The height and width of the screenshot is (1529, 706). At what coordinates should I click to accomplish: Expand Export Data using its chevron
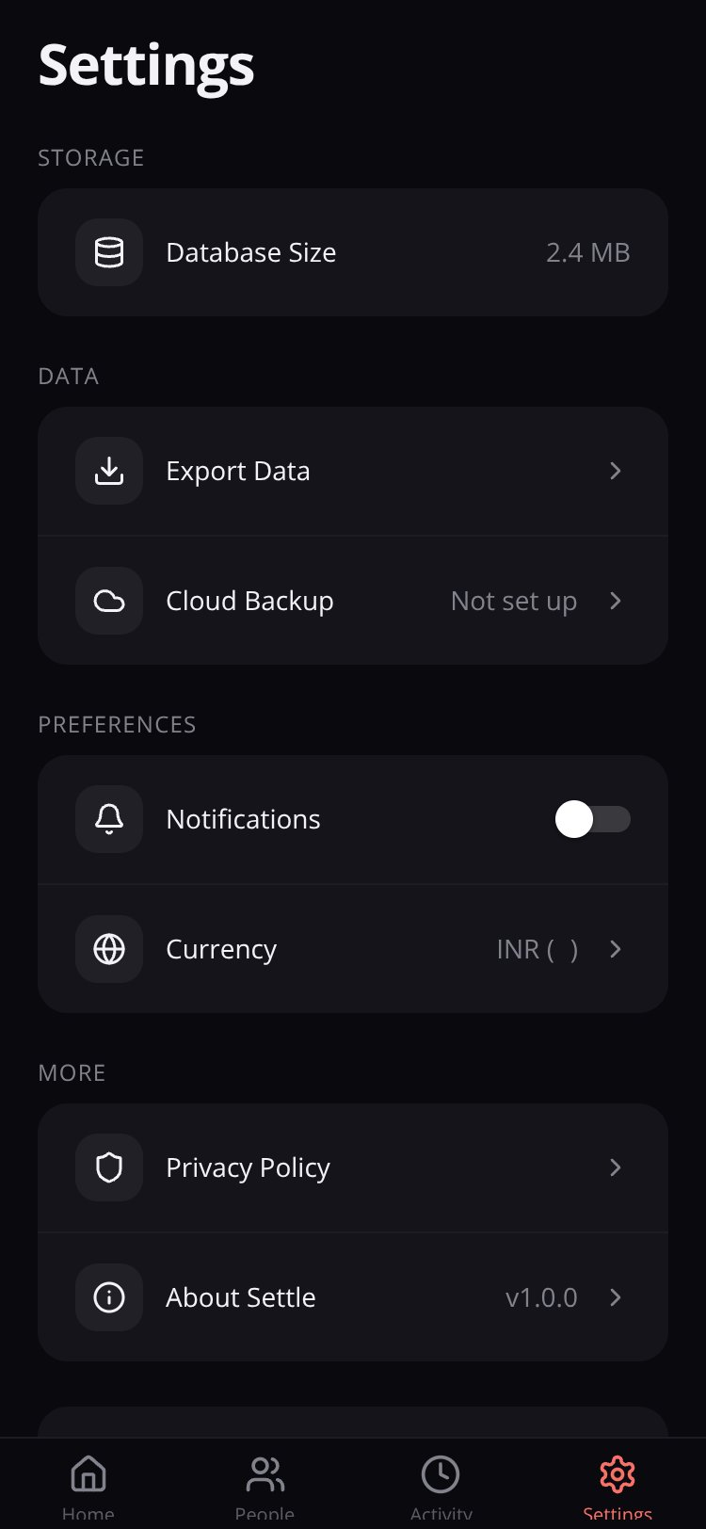point(616,471)
